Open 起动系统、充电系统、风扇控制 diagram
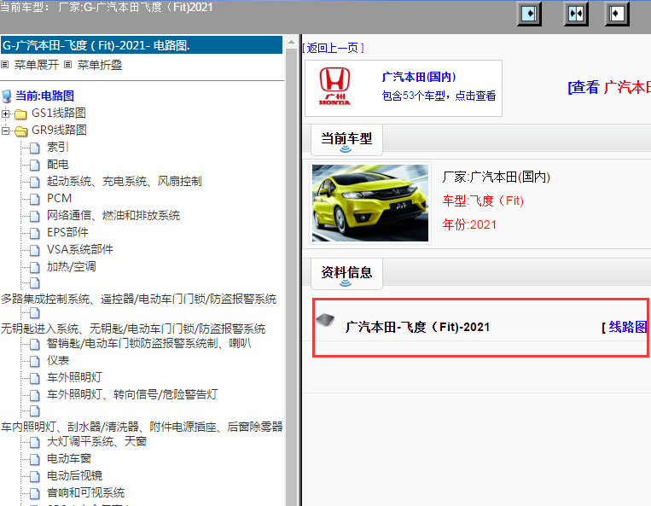 [x=124, y=182]
